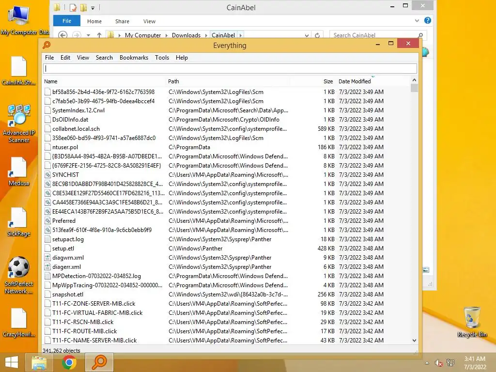Open the SickRage desktop shortcut
Image resolution: width=496 pixels, height=372 pixels.
pos(19,222)
